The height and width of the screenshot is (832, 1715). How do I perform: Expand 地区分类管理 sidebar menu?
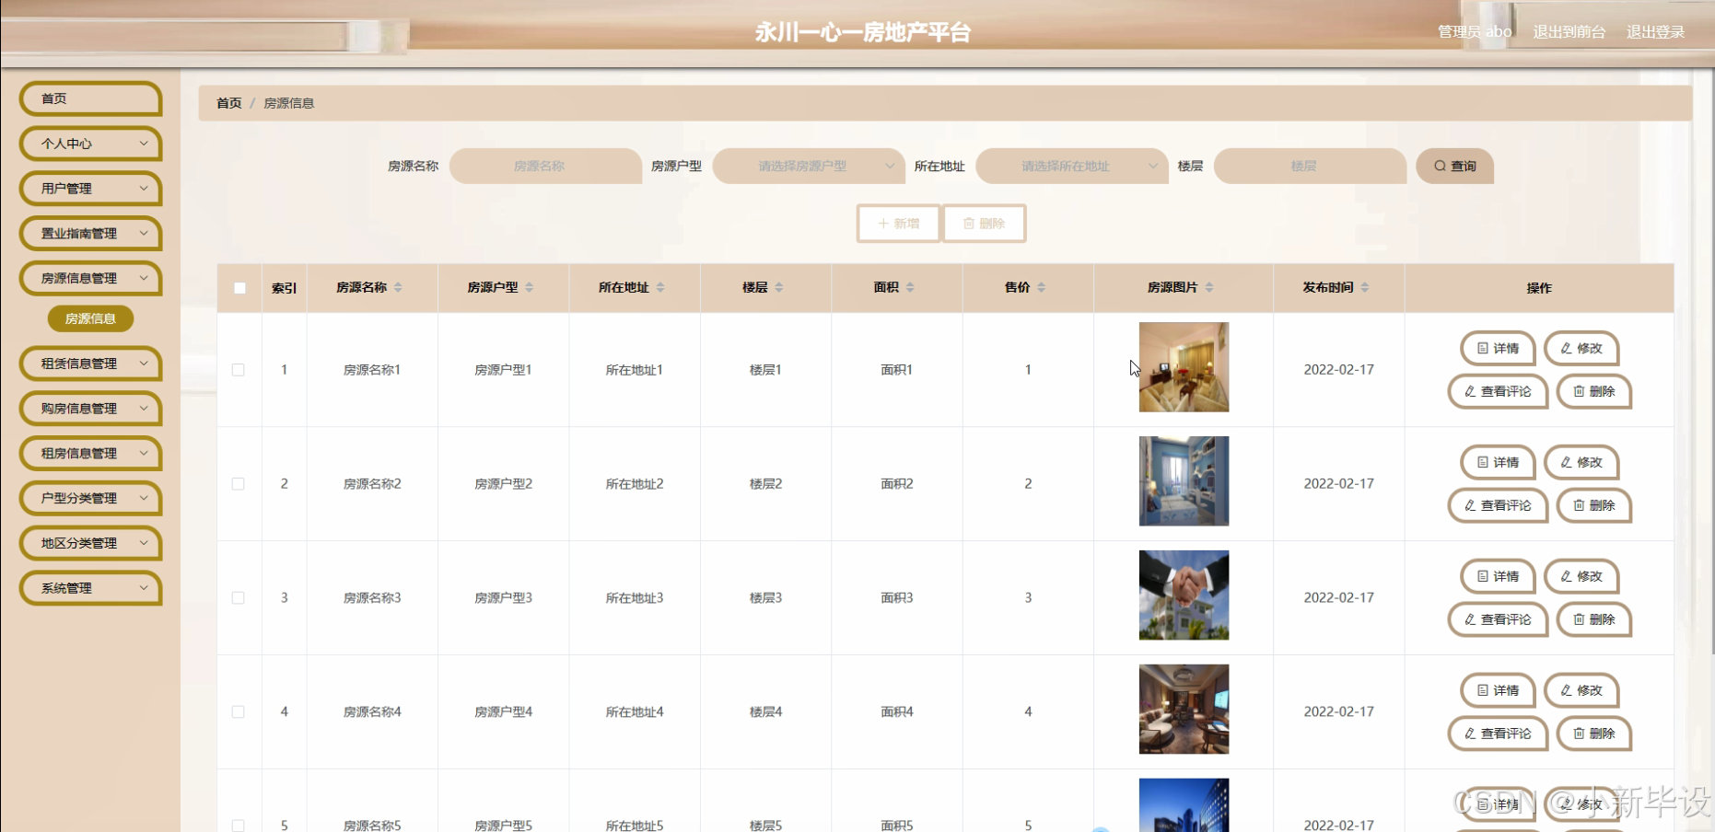click(x=90, y=543)
